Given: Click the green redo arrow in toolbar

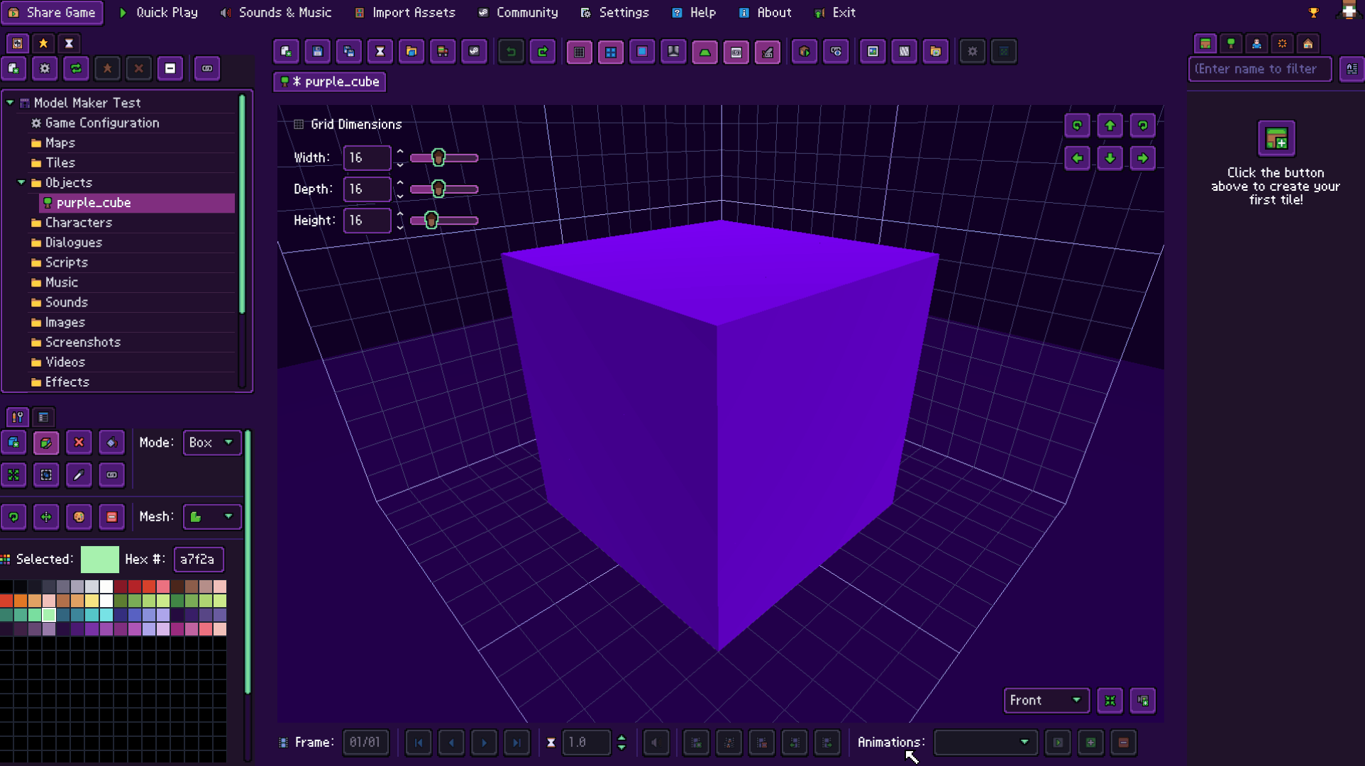Looking at the screenshot, I should coord(543,52).
